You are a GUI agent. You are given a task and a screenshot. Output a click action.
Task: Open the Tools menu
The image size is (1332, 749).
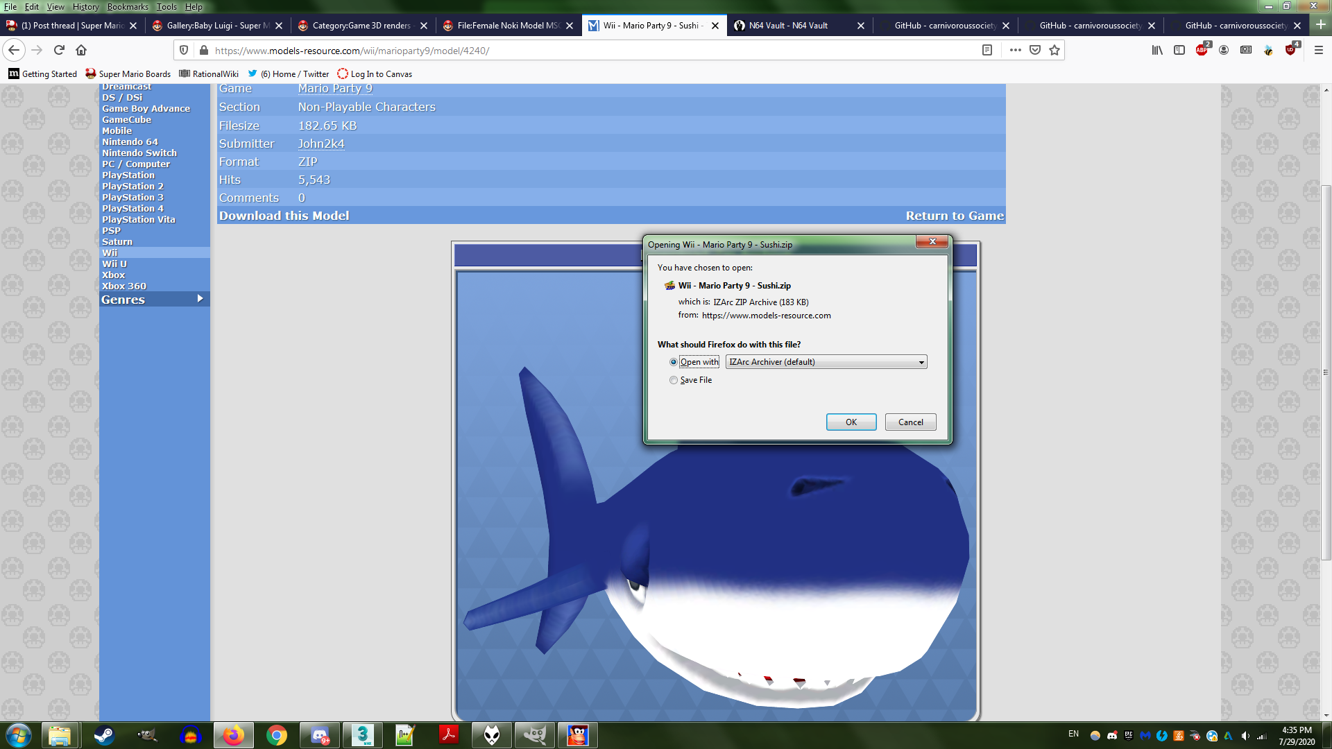coord(166,6)
